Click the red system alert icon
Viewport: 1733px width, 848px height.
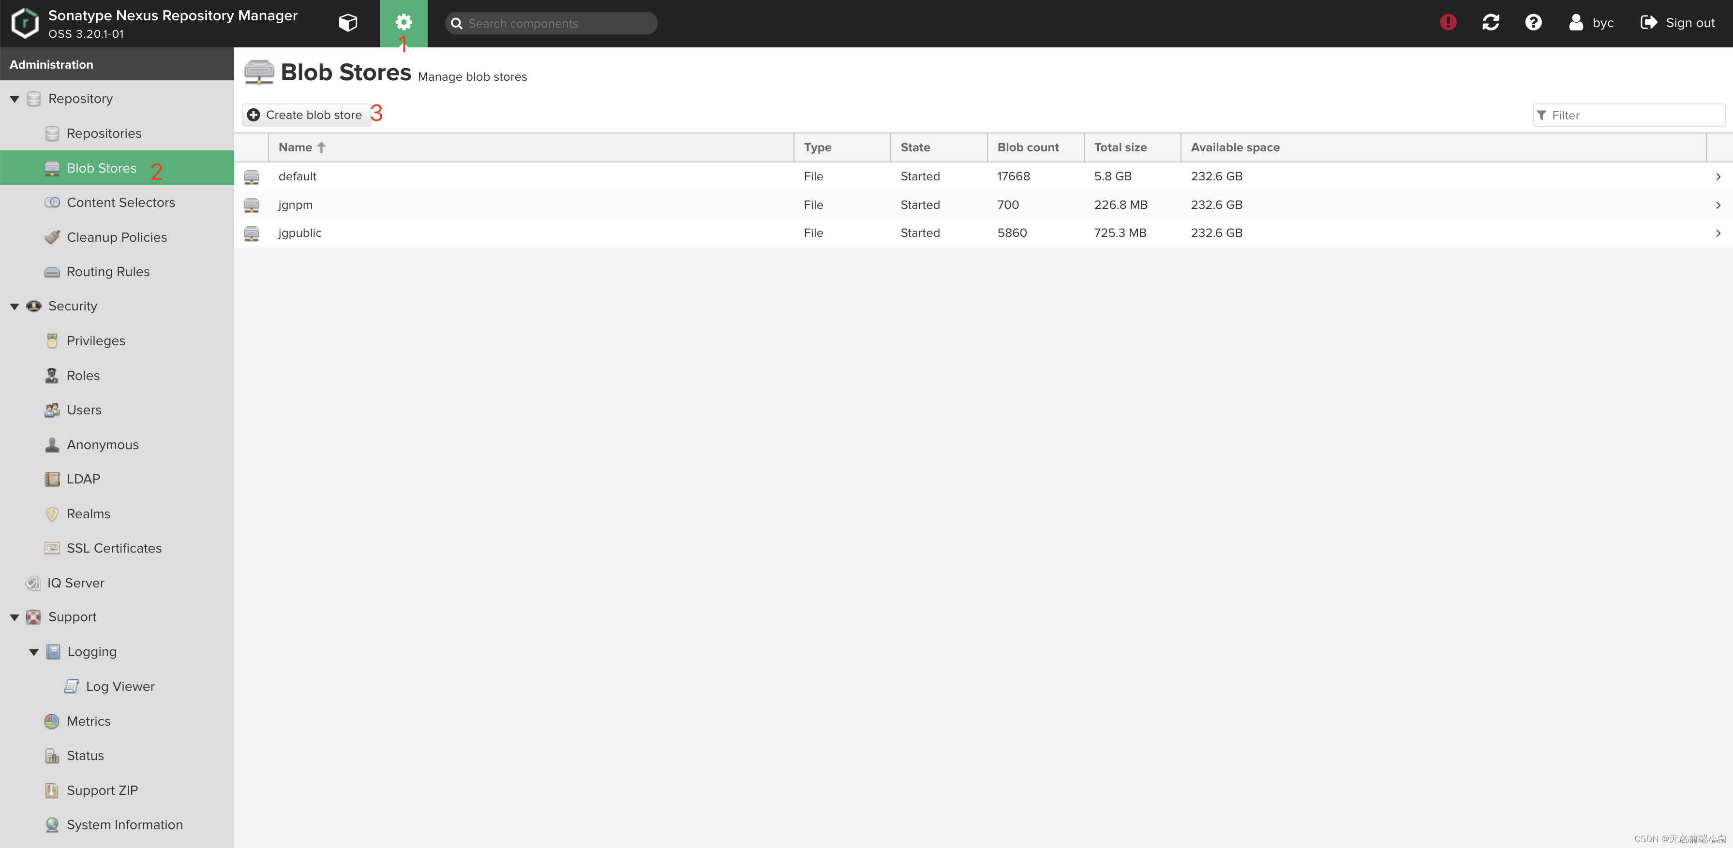pos(1448,23)
